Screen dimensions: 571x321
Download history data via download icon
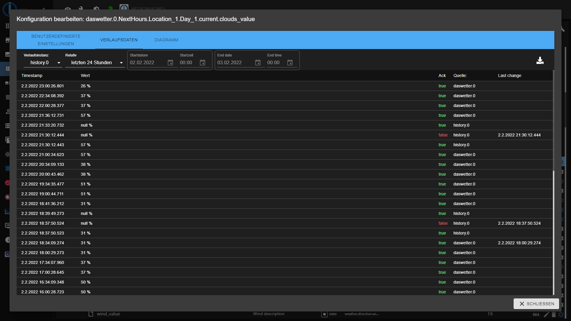(540, 61)
